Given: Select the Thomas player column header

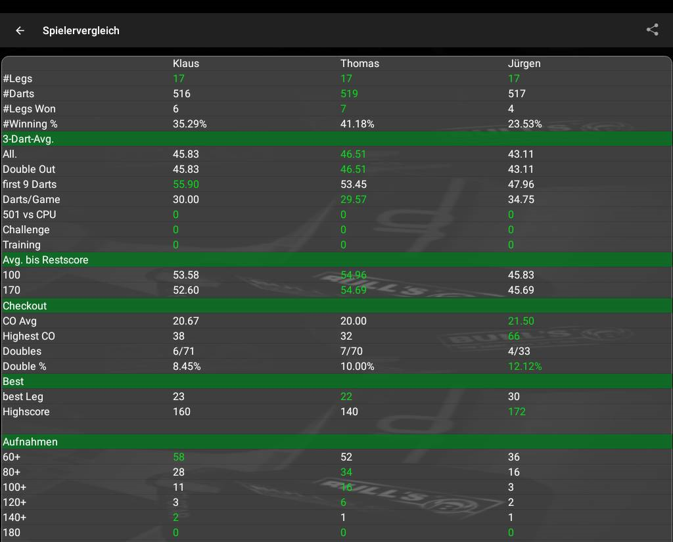Looking at the screenshot, I should [360, 64].
